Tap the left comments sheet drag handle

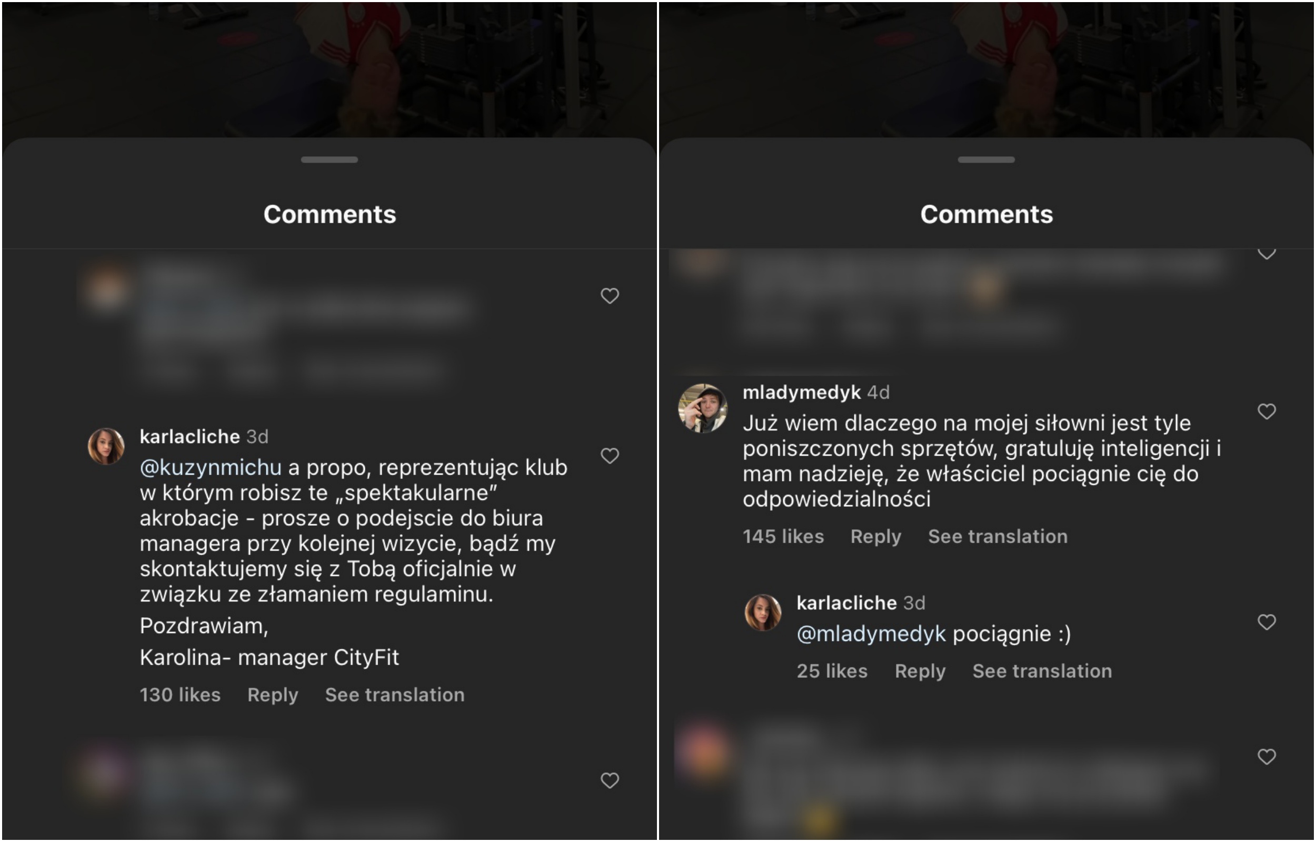point(329,159)
